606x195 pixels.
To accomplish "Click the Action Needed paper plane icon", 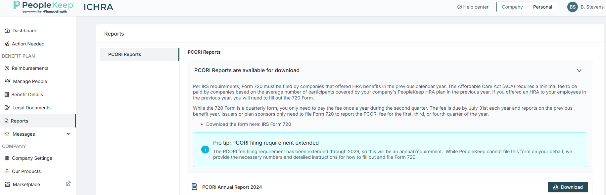I will coord(7,44).
